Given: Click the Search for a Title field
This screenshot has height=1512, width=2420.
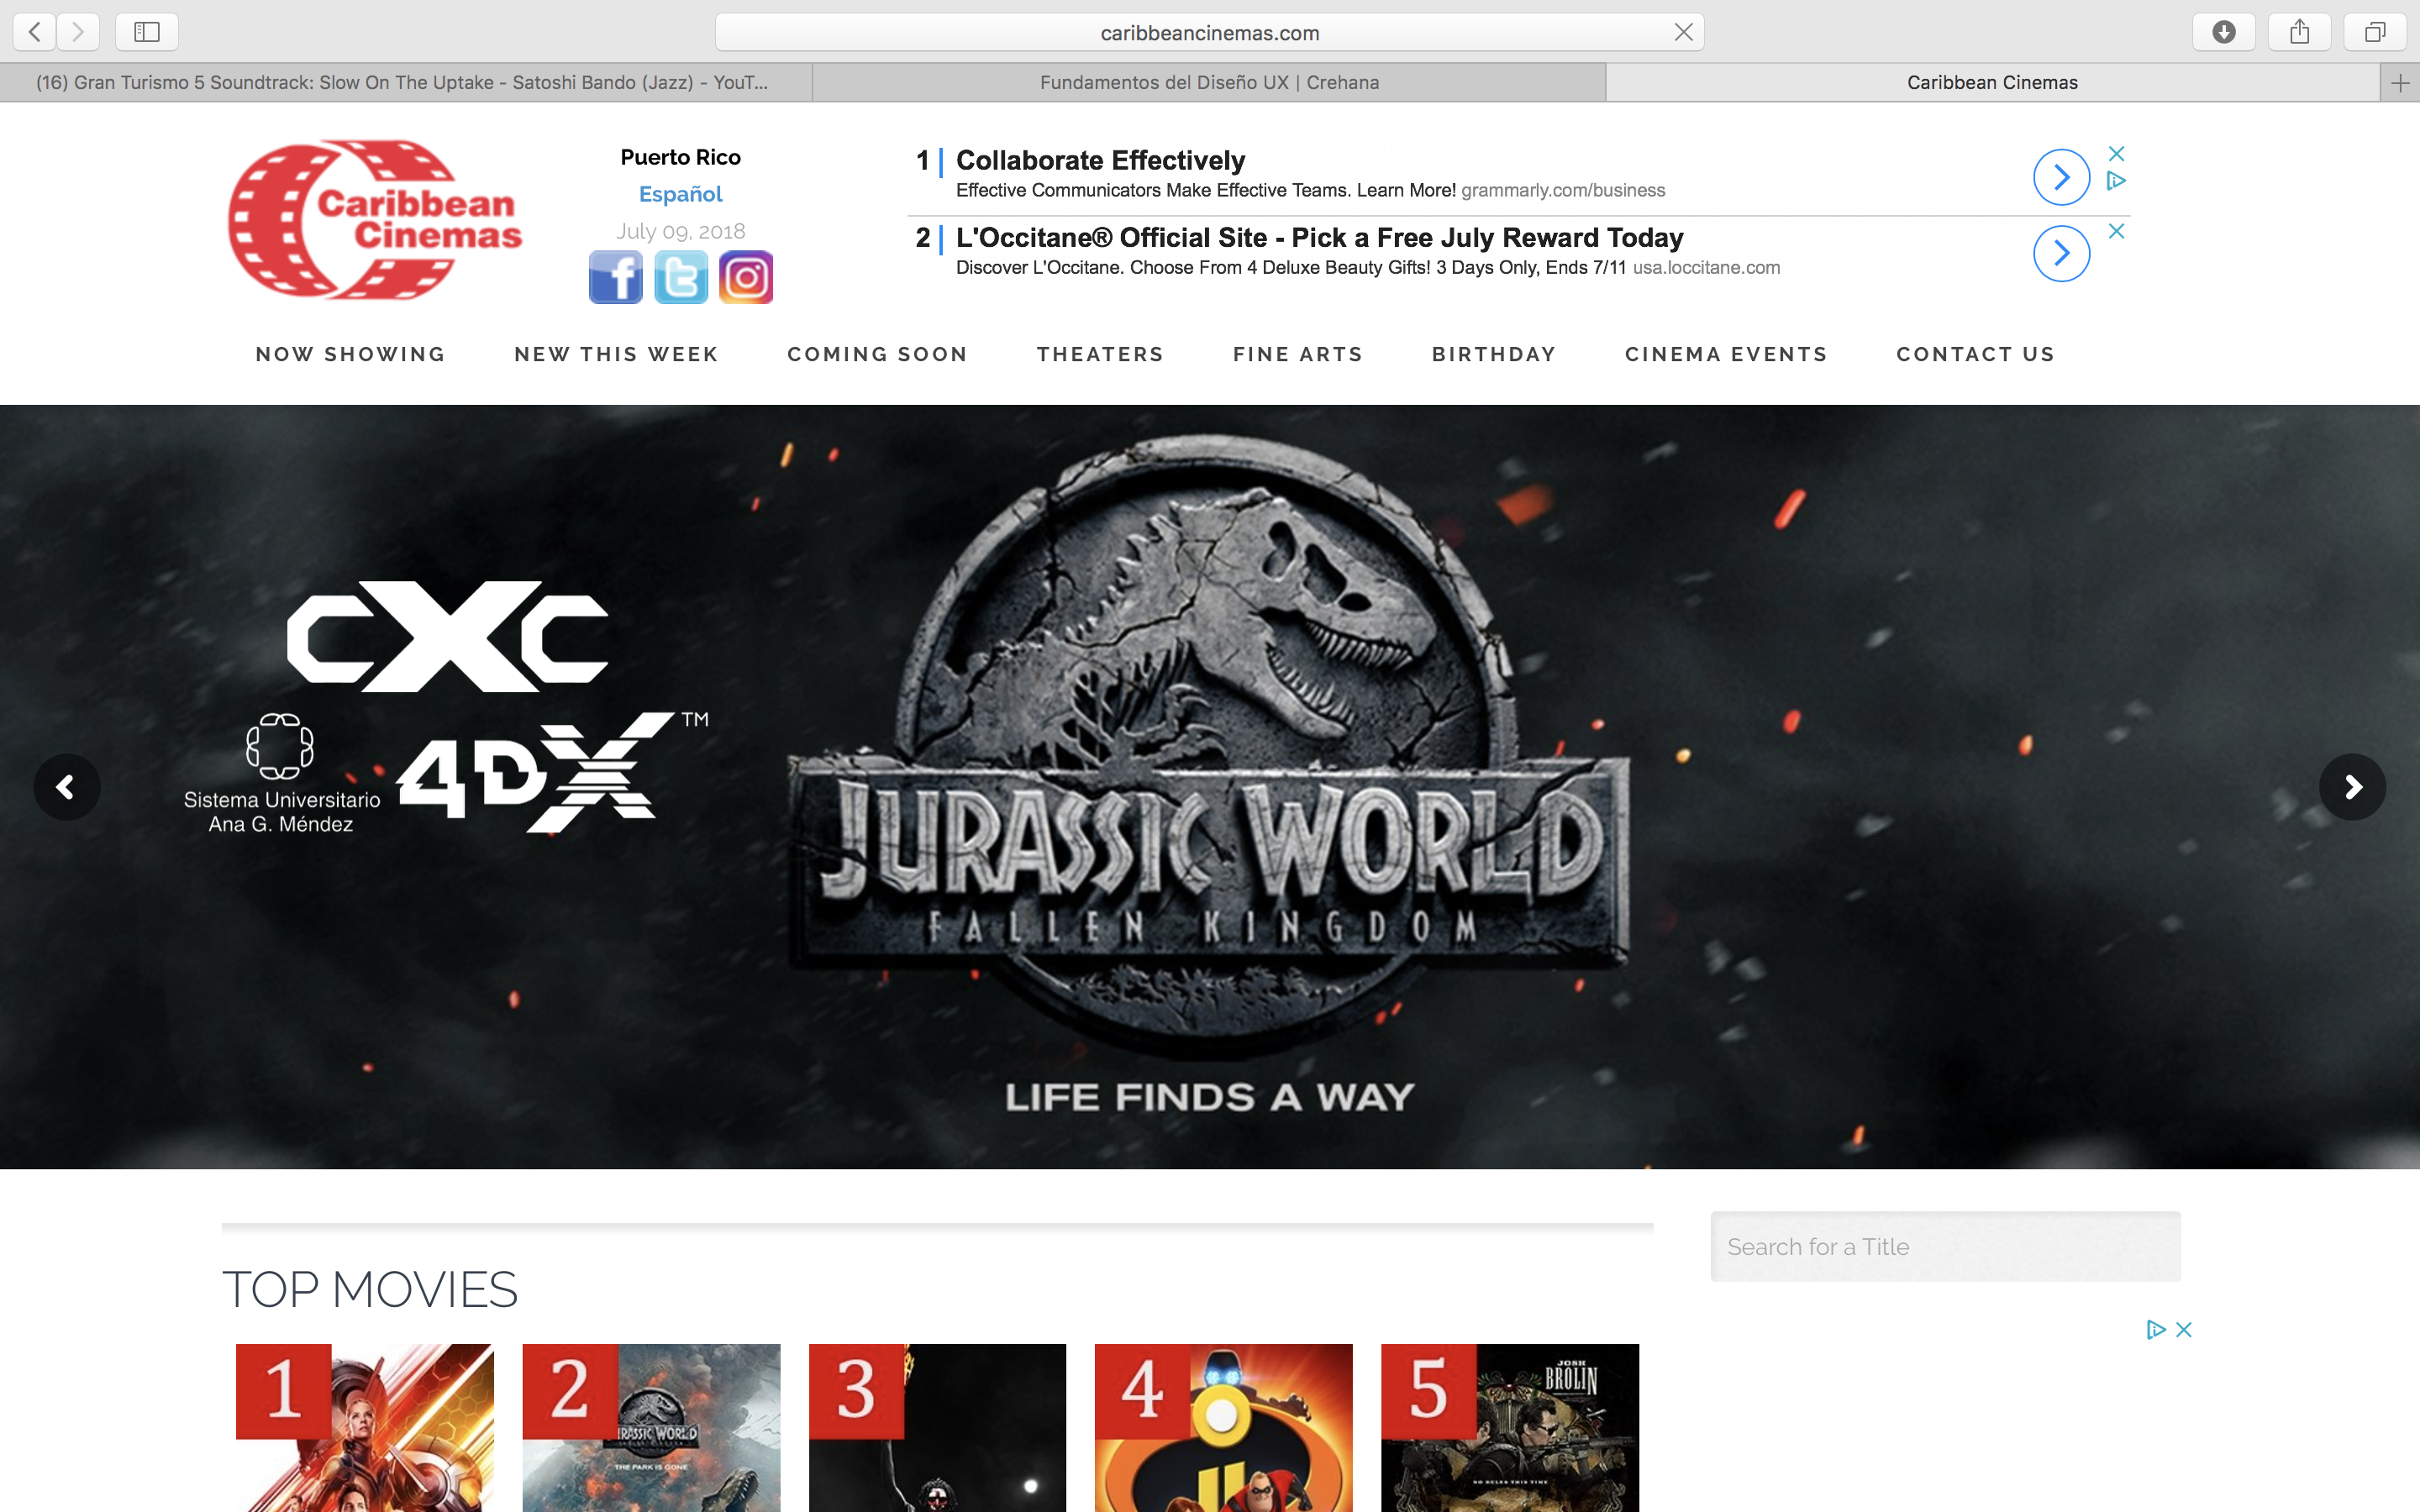Looking at the screenshot, I should pyautogui.click(x=1945, y=1247).
